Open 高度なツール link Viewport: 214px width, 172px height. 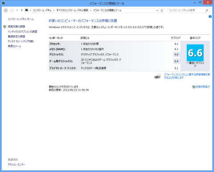tap(14, 46)
